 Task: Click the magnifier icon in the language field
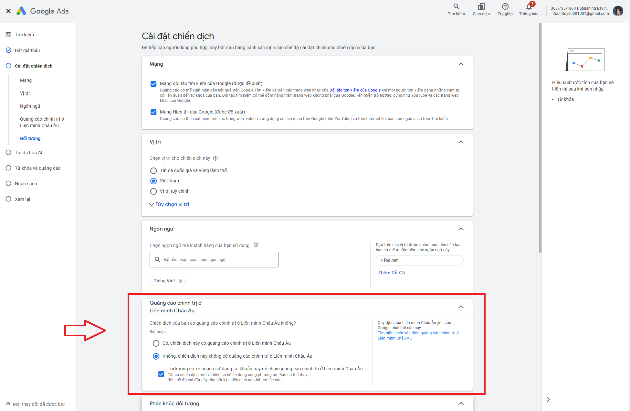pyautogui.click(x=158, y=260)
